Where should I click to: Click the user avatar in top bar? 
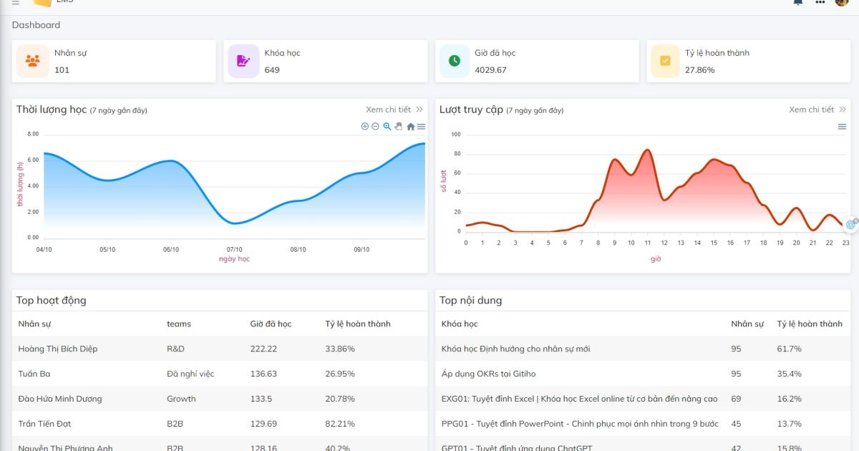click(x=842, y=2)
